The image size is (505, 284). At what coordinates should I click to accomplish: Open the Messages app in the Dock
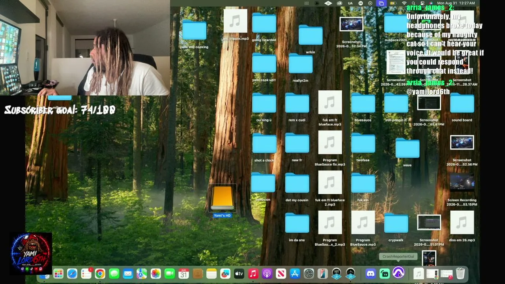coord(114,273)
